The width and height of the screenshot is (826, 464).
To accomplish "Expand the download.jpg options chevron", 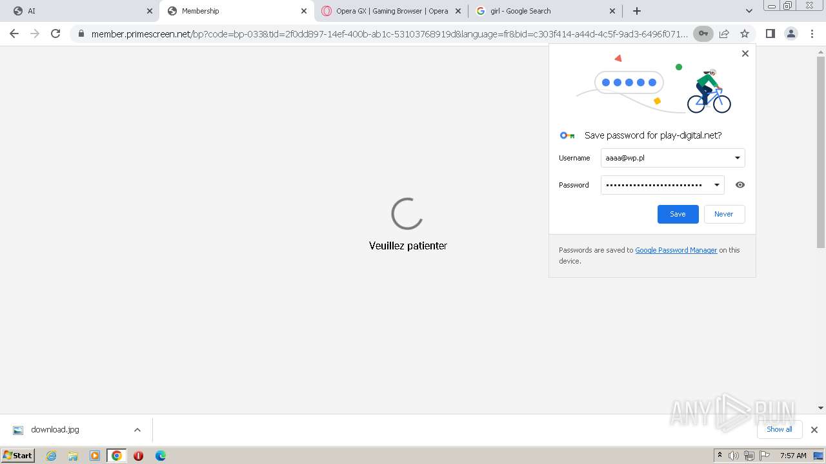I will 137,430.
